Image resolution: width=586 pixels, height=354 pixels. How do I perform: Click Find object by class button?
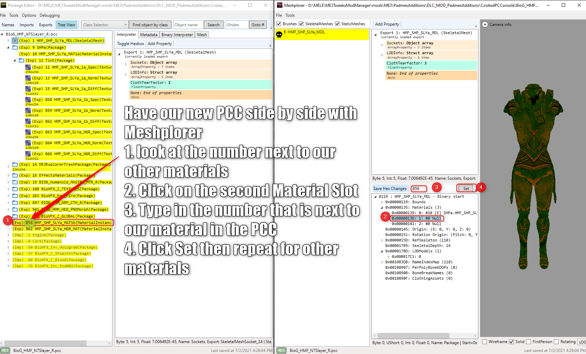click(x=150, y=25)
